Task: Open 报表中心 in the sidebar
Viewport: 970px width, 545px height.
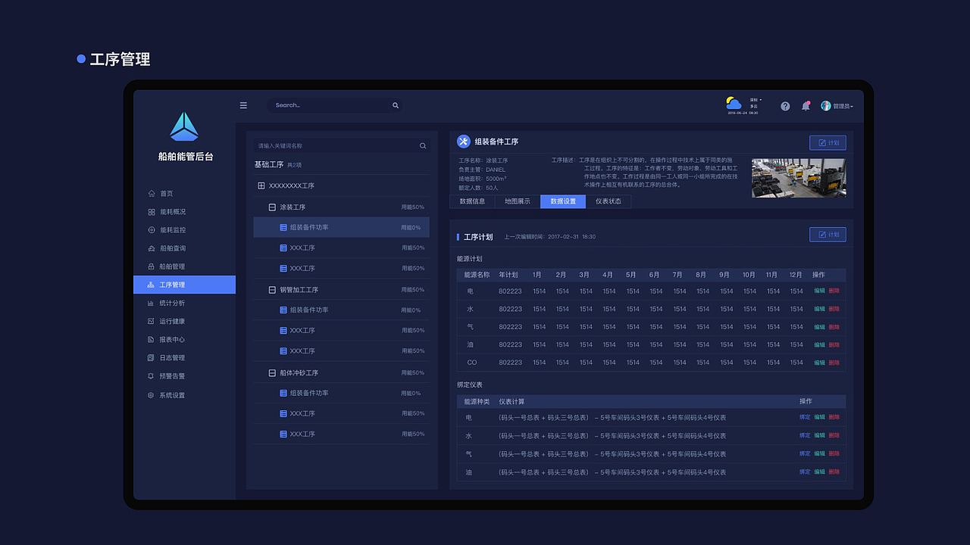Action: [x=167, y=339]
